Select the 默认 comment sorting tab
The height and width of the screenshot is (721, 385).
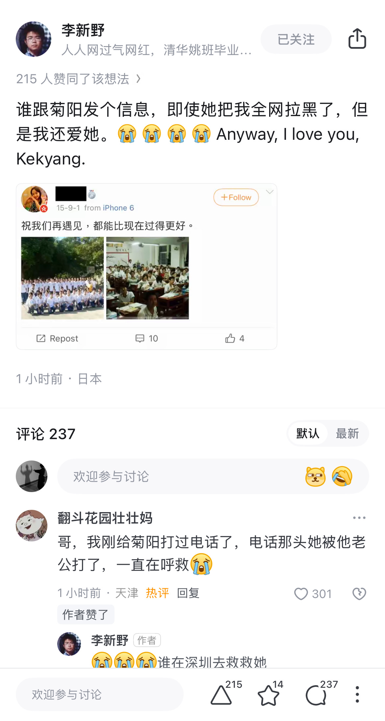coord(308,434)
